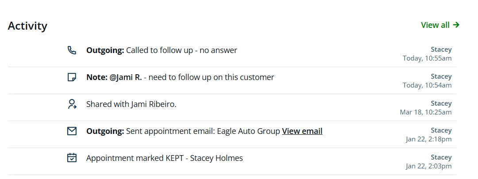This screenshot has height=179, width=478.
Task: Click the Today, 10:54am timestamp
Action: click(427, 85)
